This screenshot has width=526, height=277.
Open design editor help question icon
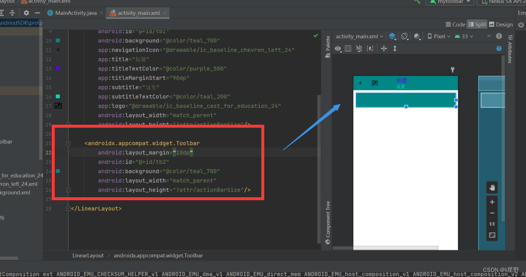499,49
